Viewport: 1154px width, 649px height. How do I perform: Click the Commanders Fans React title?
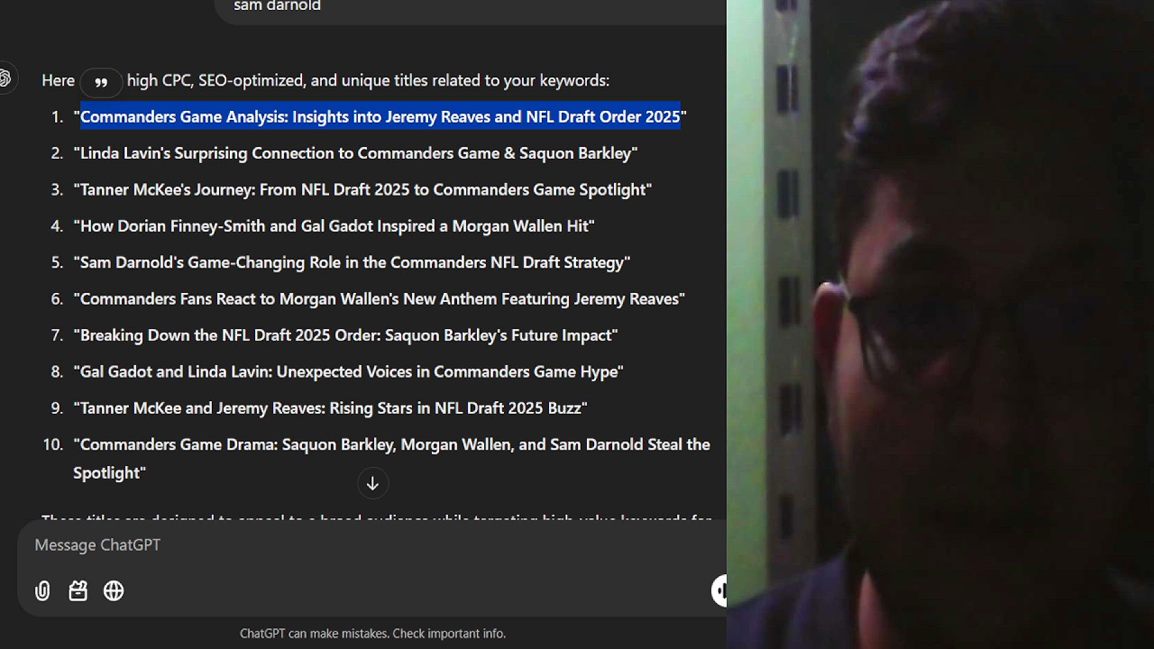379,299
